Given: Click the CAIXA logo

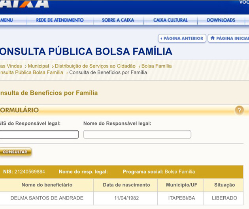Looking at the screenshot, I should [25, 4].
